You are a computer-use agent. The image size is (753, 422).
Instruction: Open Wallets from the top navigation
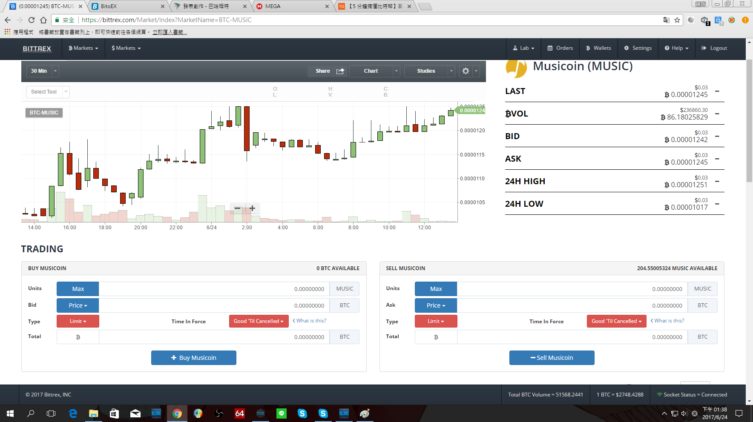point(598,48)
